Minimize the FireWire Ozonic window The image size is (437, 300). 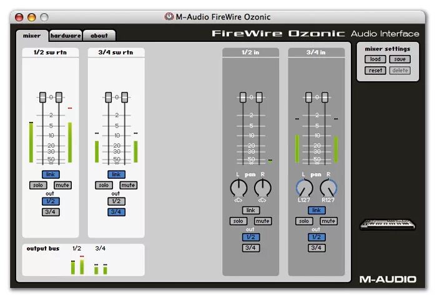[32, 17]
